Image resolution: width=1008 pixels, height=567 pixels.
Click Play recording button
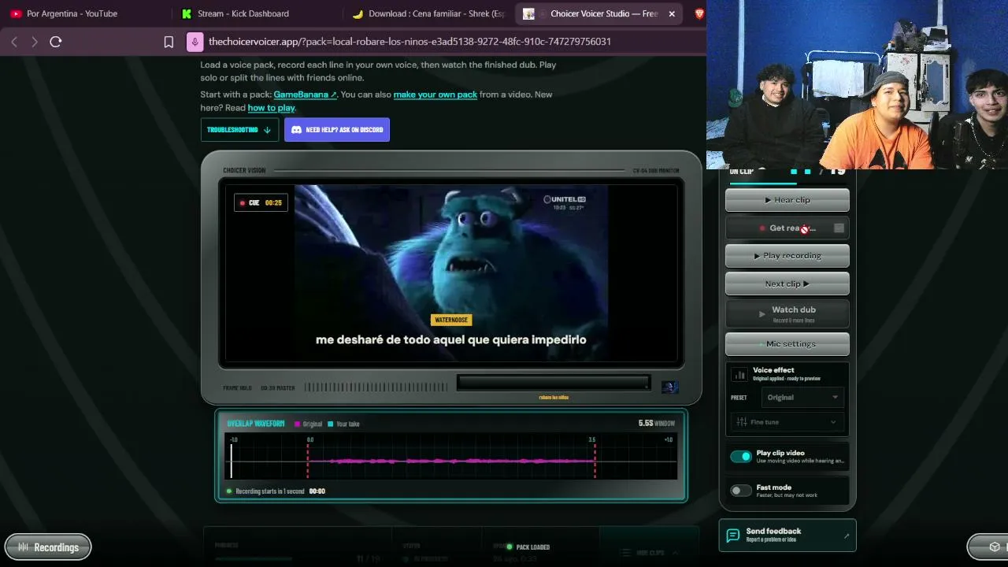point(787,256)
